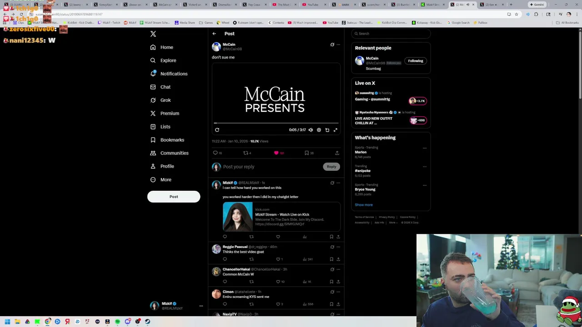This screenshot has width=582, height=327.
Task: Click the white Post button
Action: (x=174, y=197)
